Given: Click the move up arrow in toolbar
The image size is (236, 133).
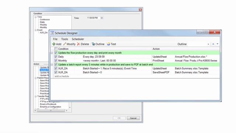Looking at the screenshot, I should coord(213,44).
